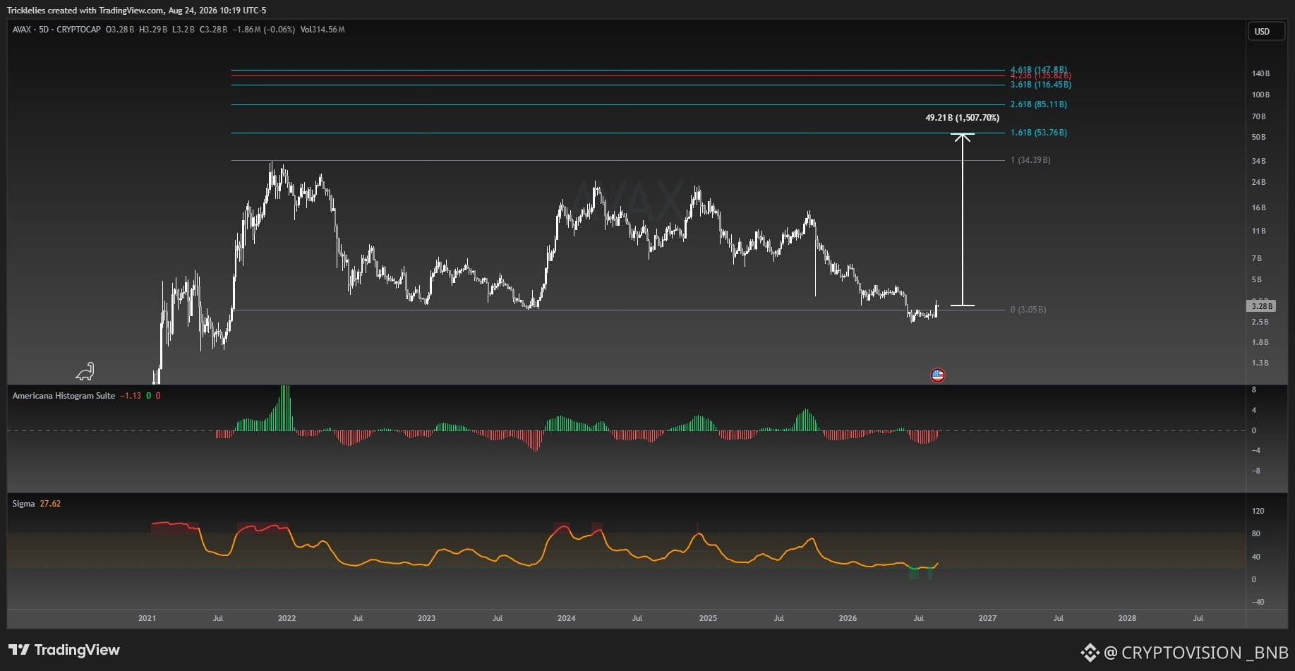The height and width of the screenshot is (671, 1295).
Task: Select the 1 (34.39B) Fibonacci label
Action: coord(1030,160)
